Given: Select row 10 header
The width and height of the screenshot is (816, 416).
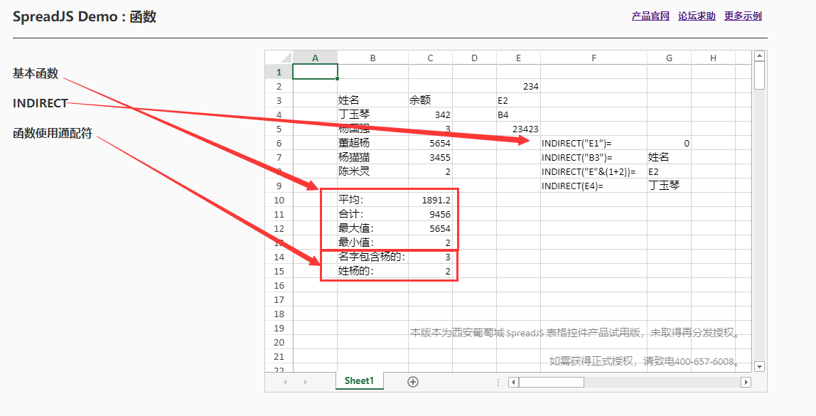Looking at the screenshot, I should pyautogui.click(x=279, y=200).
